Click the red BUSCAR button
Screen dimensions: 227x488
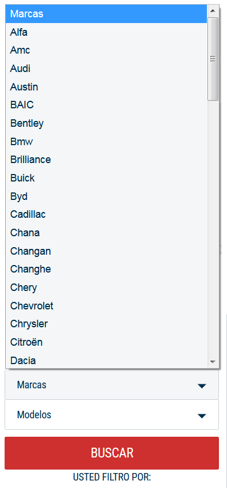[112, 453]
